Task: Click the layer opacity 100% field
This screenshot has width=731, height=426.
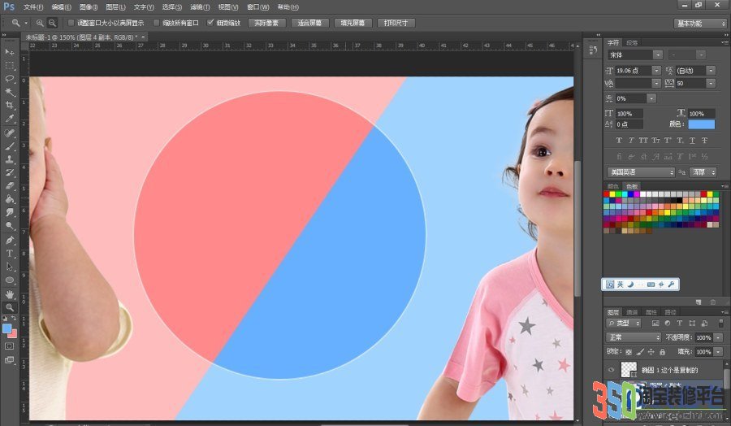Action: pyautogui.click(x=703, y=337)
